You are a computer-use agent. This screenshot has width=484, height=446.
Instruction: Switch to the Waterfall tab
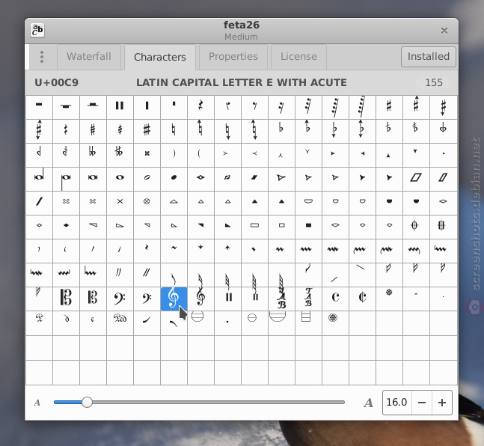[x=89, y=57]
